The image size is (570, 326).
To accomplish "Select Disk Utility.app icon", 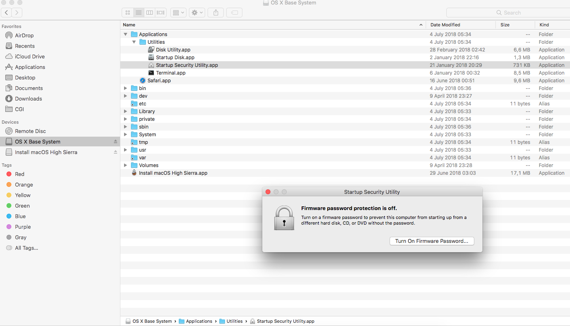I will tap(151, 49).
